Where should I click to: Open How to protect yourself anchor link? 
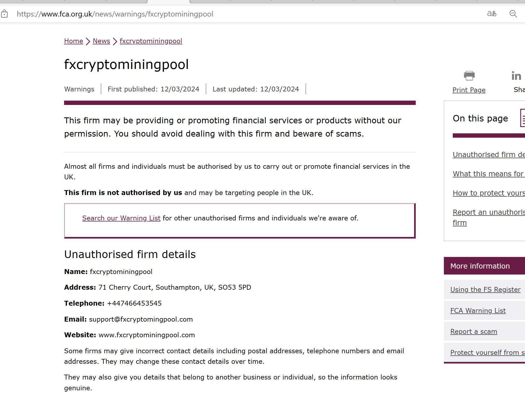(488, 193)
